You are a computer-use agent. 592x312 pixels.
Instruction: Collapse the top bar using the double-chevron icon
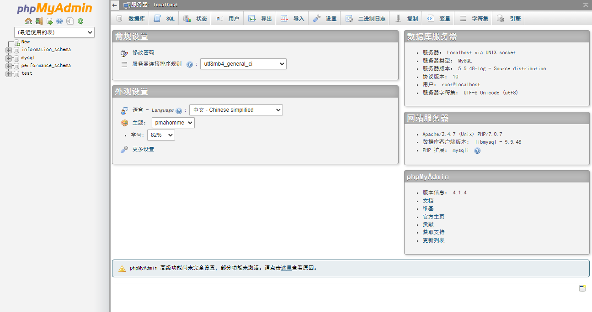point(586,5)
